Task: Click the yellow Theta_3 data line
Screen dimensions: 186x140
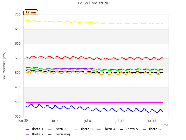Action: point(94,23)
